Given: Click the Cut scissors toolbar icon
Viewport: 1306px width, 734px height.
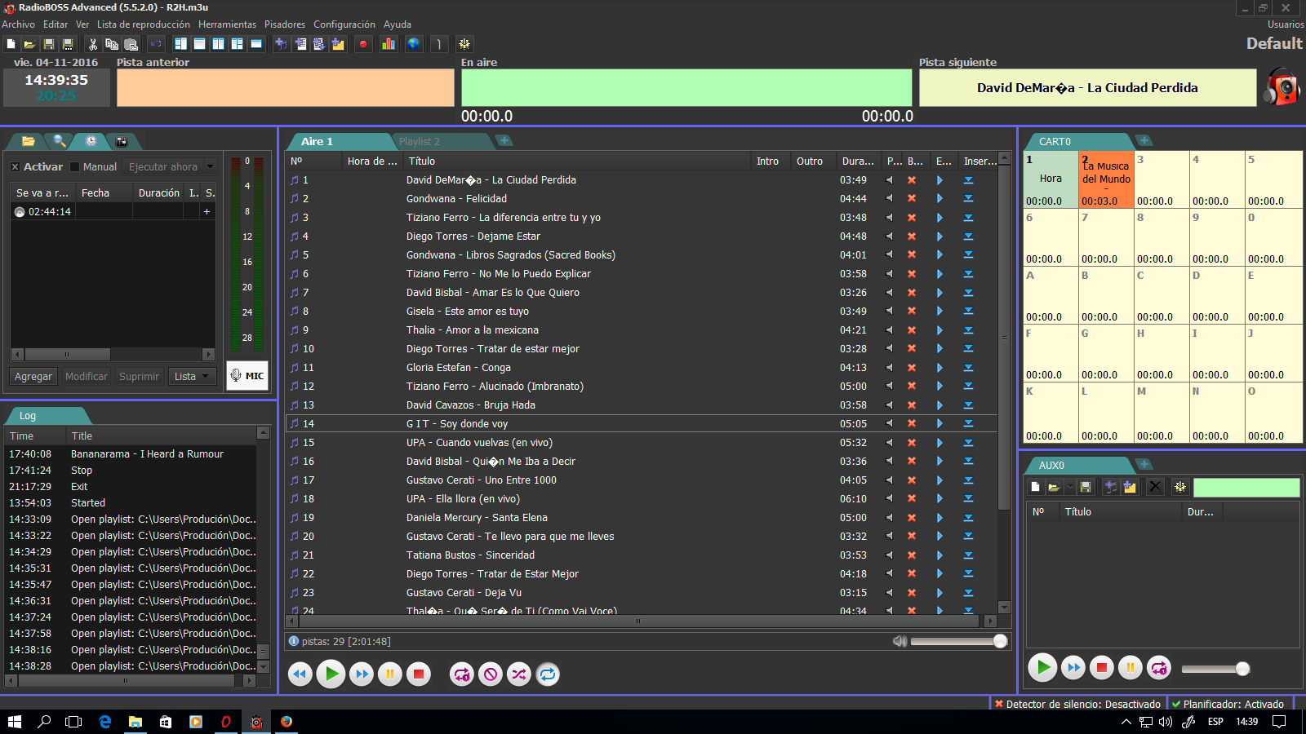Looking at the screenshot, I should [x=92, y=44].
